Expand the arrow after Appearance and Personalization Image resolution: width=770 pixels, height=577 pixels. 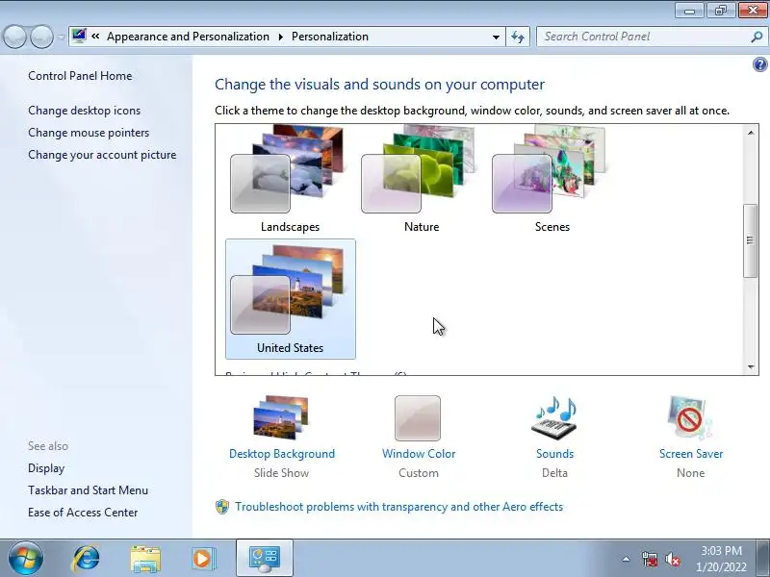click(x=280, y=37)
